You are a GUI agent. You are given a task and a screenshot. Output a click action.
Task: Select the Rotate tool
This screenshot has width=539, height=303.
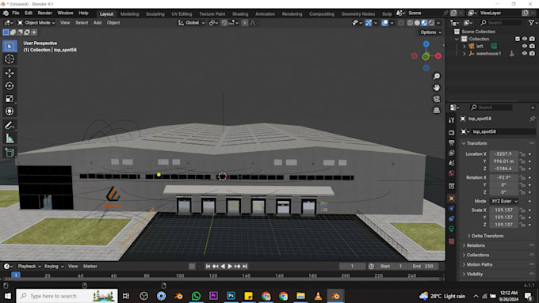[x=10, y=85]
